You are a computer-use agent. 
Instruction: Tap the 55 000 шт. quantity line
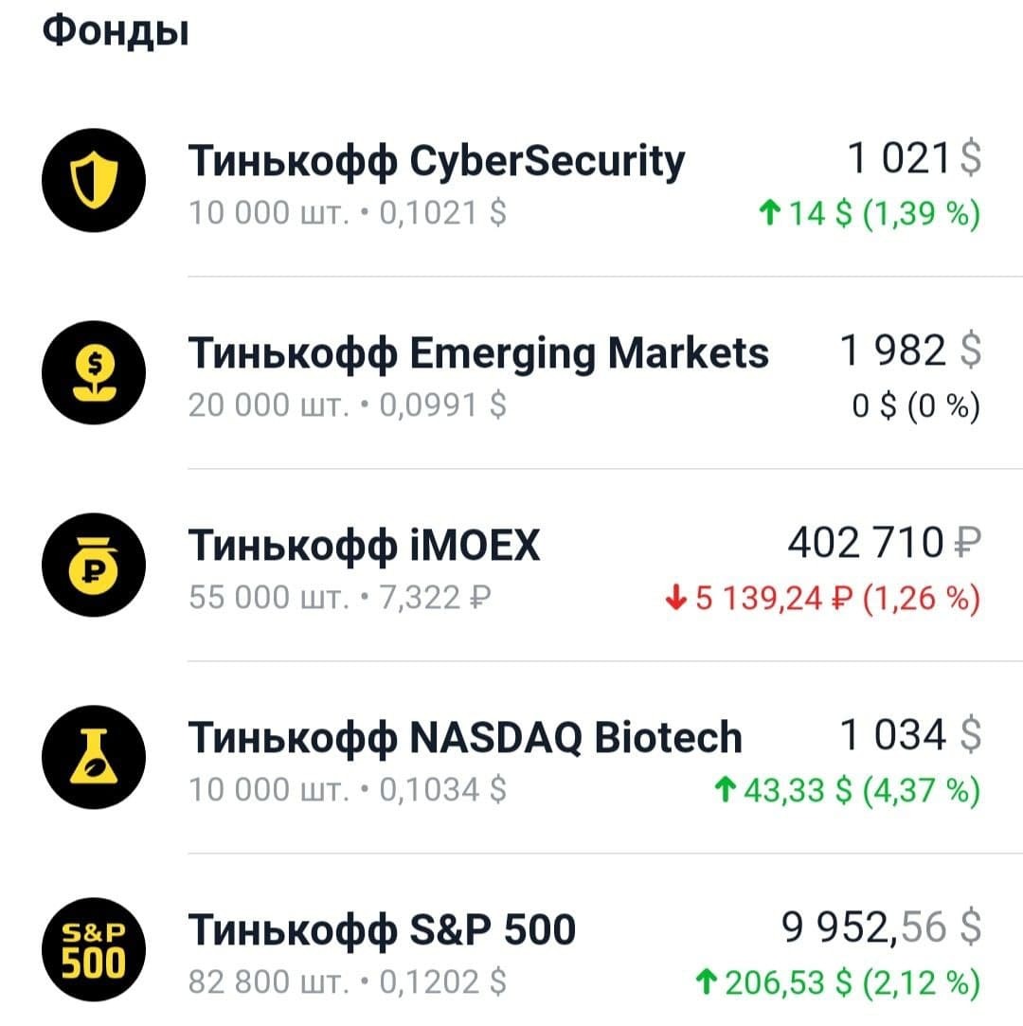click(x=339, y=598)
